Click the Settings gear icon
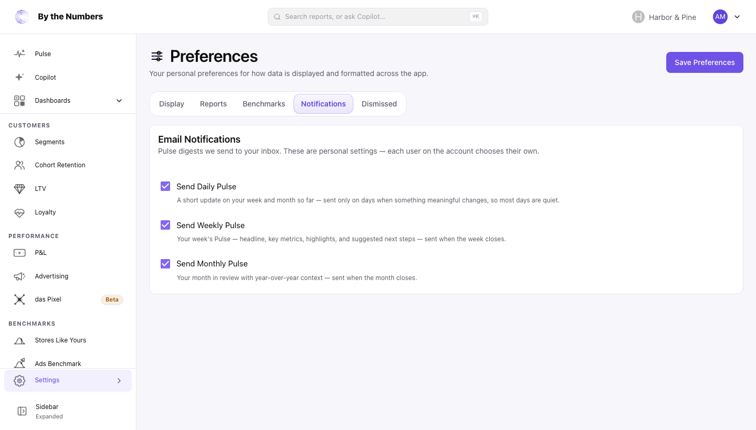 coord(19,381)
